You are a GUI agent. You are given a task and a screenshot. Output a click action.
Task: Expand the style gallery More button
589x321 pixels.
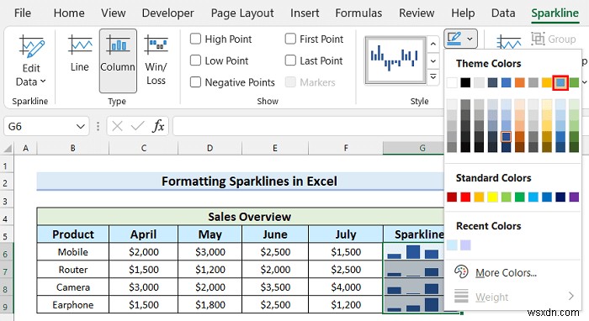tap(433, 77)
